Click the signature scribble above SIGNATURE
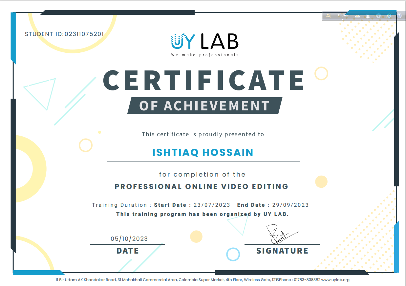The width and height of the screenshot is (406, 286). [283, 234]
